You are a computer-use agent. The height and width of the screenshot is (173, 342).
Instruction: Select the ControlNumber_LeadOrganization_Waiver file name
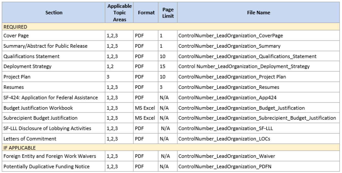click(x=226, y=156)
